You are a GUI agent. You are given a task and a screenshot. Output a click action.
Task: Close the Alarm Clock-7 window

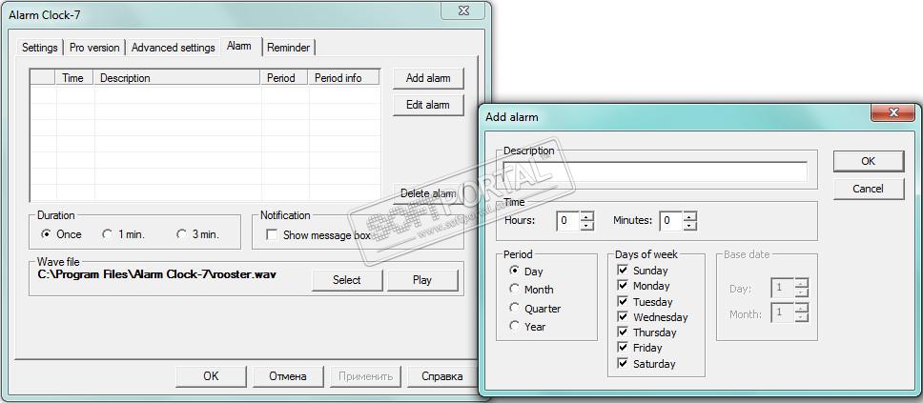[463, 10]
